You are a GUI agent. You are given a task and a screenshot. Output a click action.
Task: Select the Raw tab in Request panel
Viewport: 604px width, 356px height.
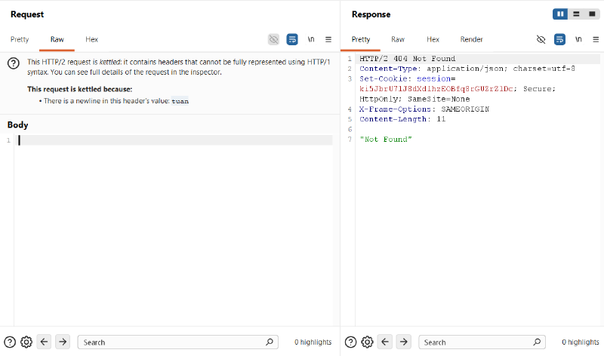click(x=57, y=39)
